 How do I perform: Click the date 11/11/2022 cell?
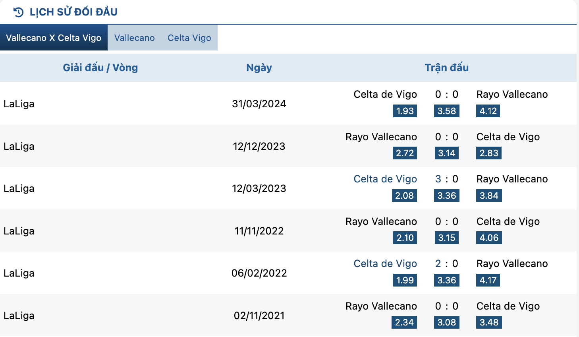[259, 231]
